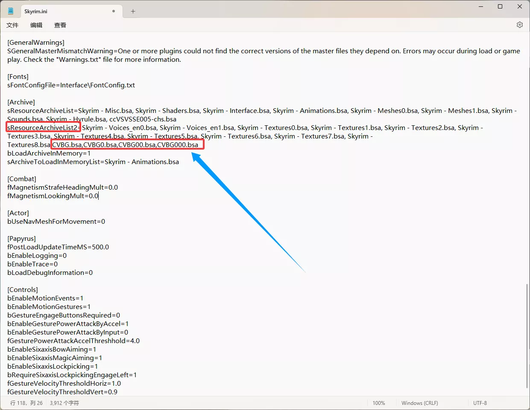Click the Notepad app icon in title bar
Screen dimensions: 530x410
click(x=11, y=11)
